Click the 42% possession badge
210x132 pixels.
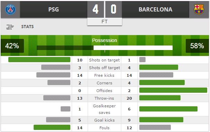[x=12, y=46]
